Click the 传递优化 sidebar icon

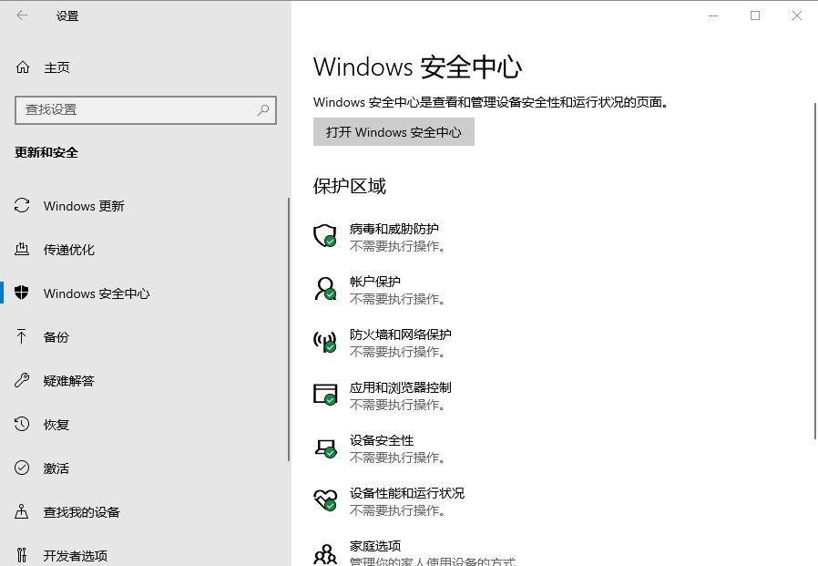coord(22,249)
